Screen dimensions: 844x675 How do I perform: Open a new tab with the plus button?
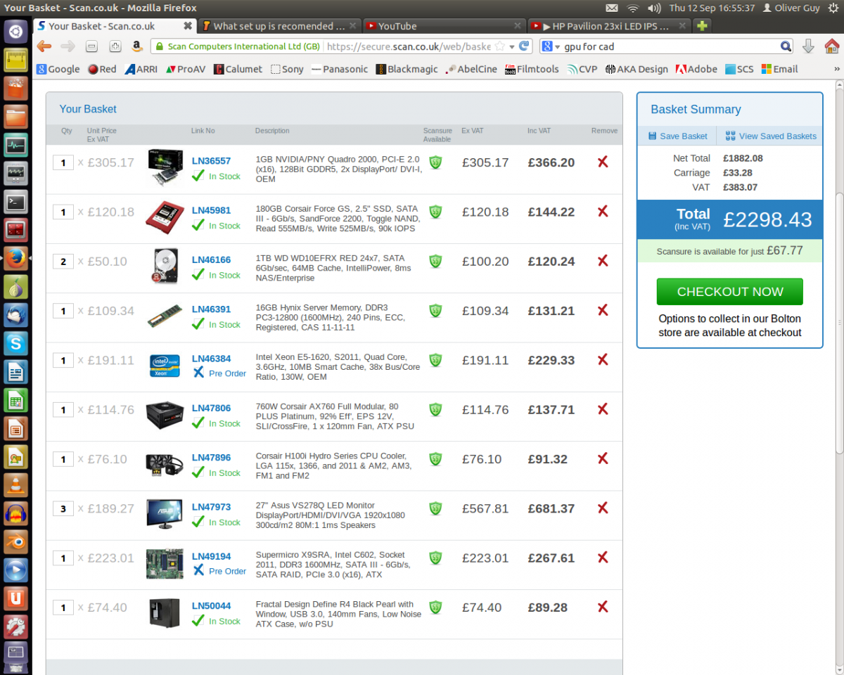(x=701, y=26)
